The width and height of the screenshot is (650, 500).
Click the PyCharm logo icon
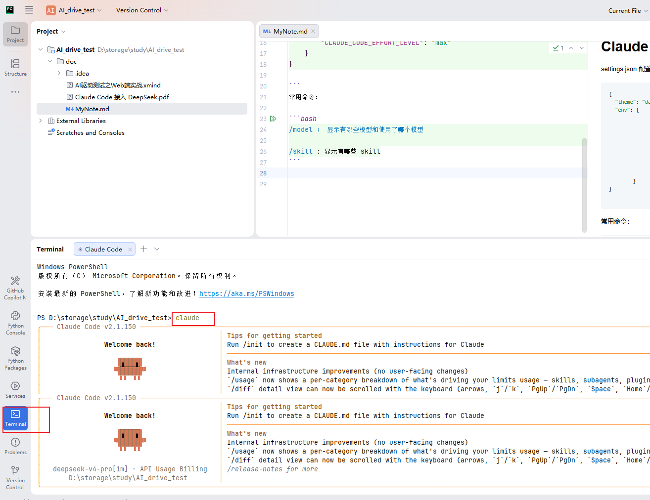tap(10, 10)
